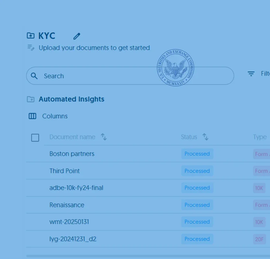Click the edit notes icon next to the upload prompt

point(30,48)
